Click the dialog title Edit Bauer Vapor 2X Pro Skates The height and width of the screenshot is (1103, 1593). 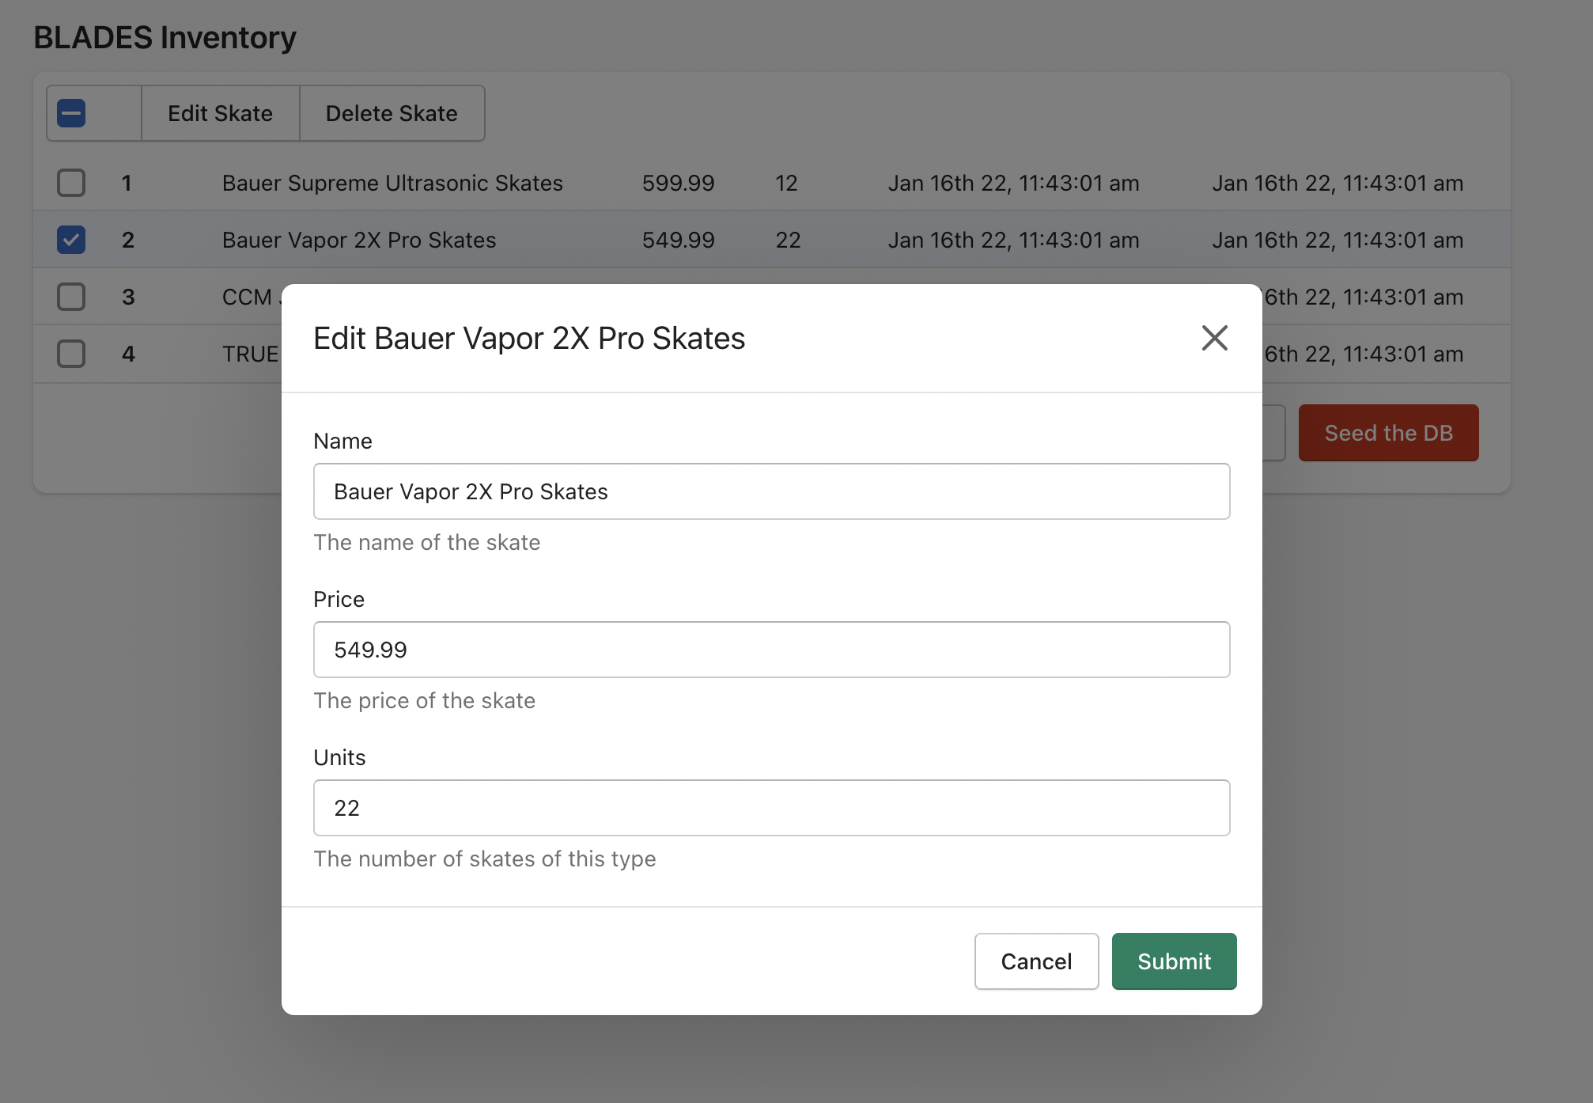pyautogui.click(x=529, y=338)
